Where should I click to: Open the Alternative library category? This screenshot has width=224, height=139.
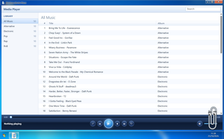20,26
